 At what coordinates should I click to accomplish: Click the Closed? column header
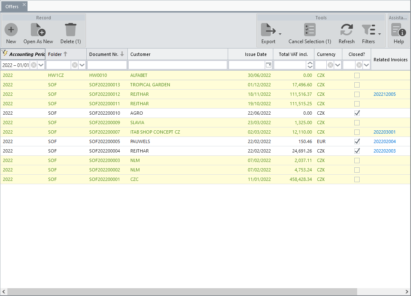click(356, 54)
